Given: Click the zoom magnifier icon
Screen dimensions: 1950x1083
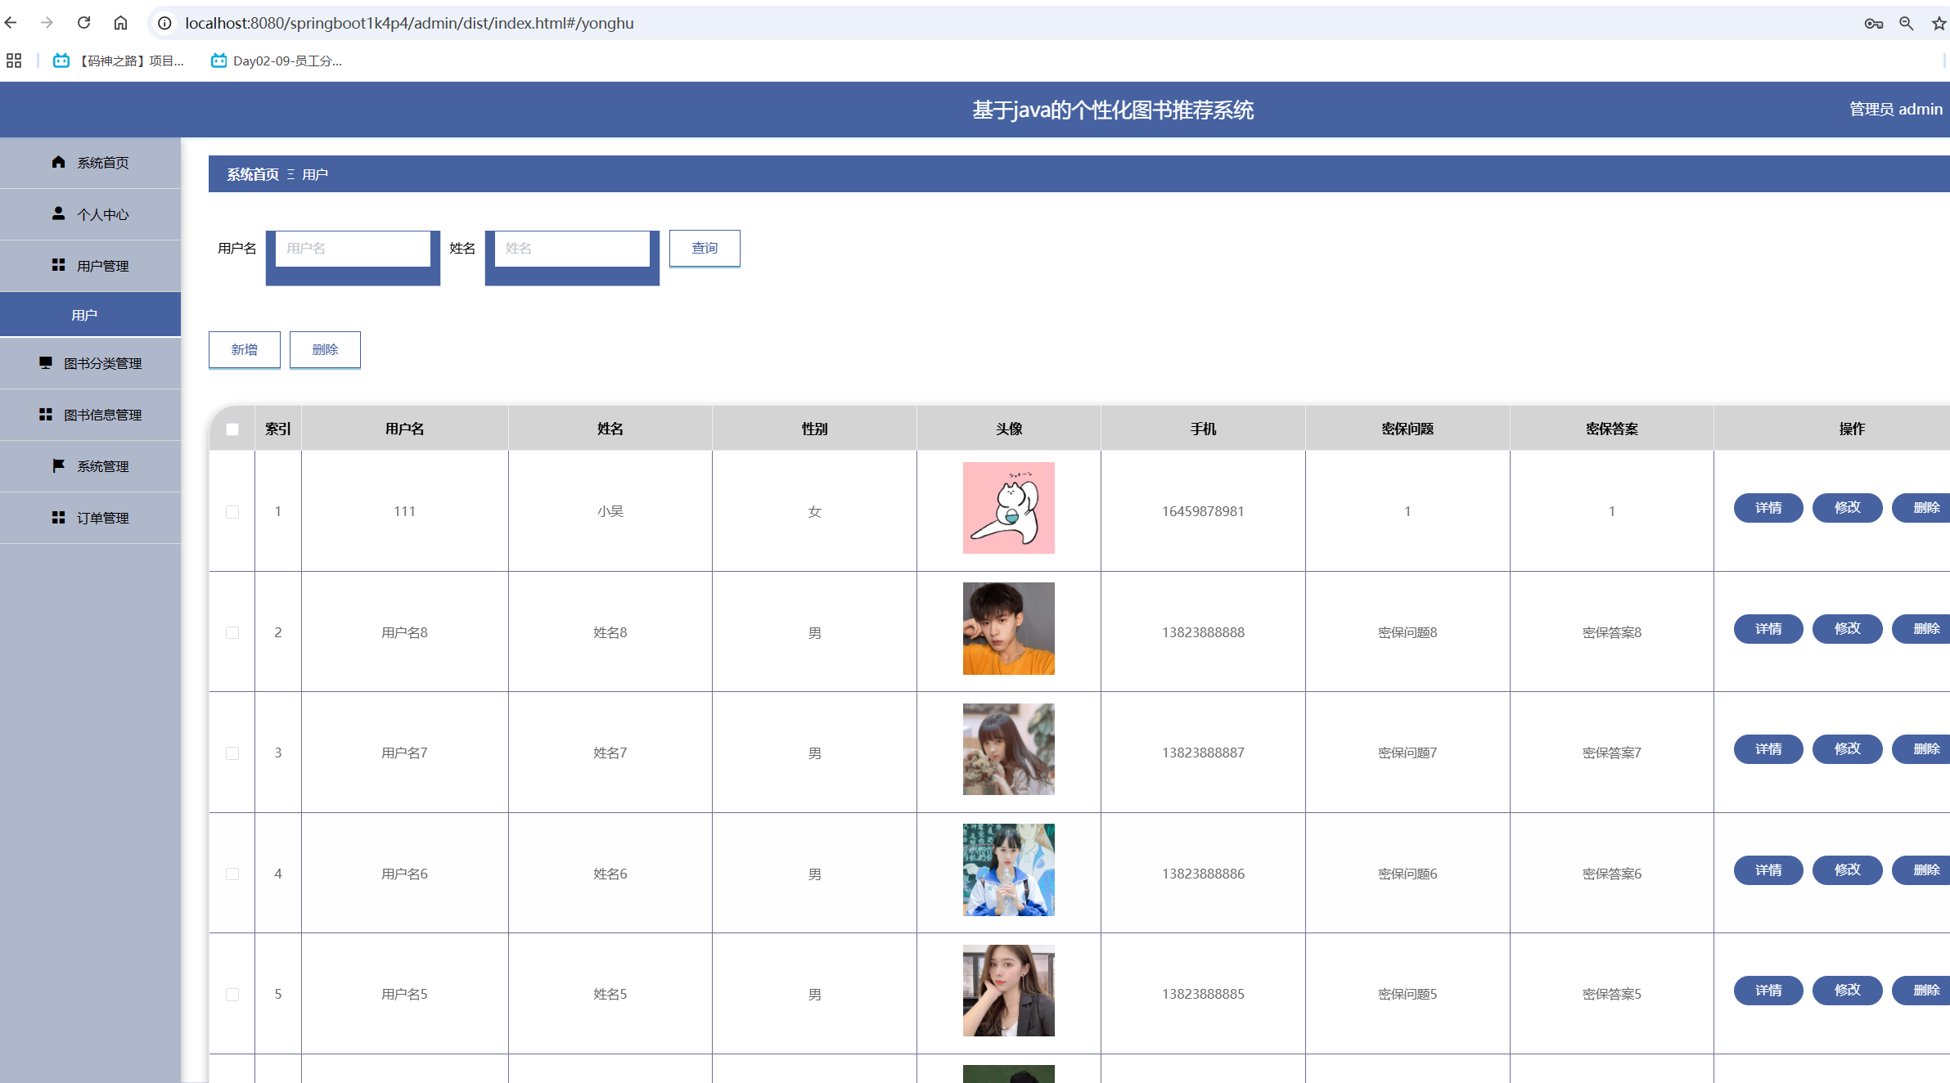Looking at the screenshot, I should (1906, 24).
